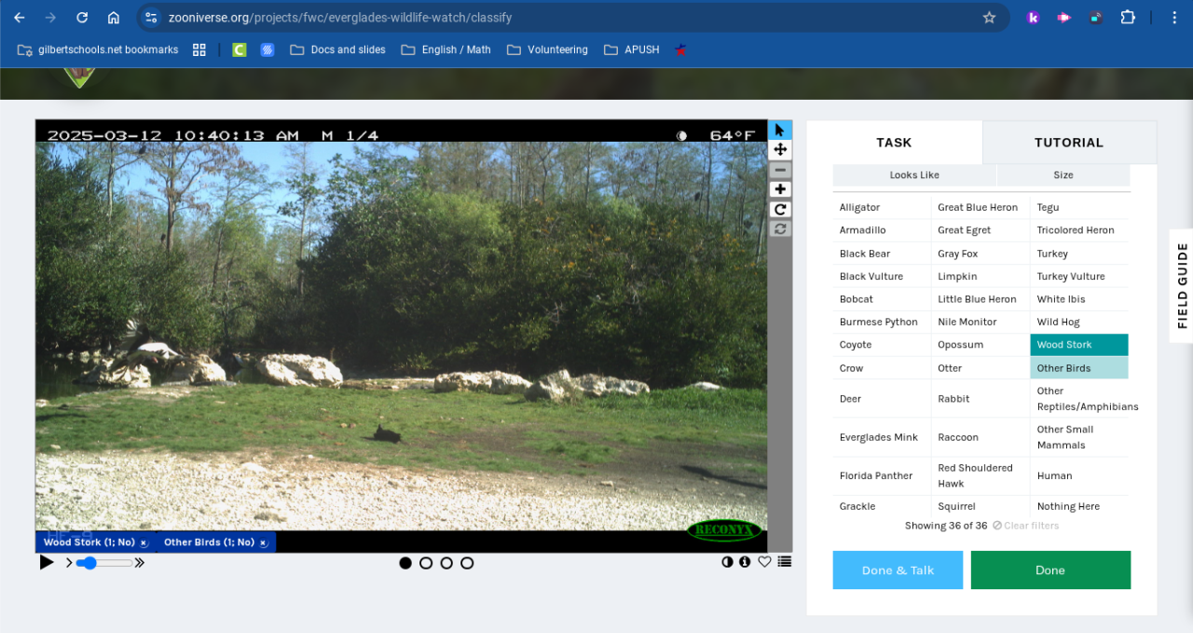Screen dimensions: 1193x633
Task: Click the red star bookmark icon
Action: [680, 49]
